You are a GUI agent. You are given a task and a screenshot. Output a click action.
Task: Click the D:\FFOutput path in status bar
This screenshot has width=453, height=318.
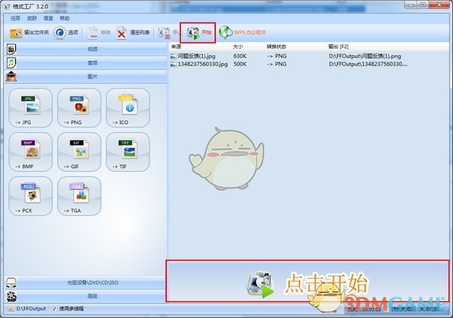tap(31, 309)
